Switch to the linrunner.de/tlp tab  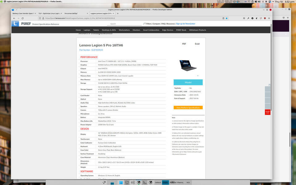click(x=76, y=13)
